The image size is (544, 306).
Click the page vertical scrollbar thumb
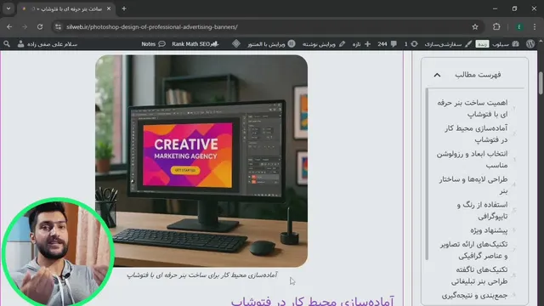[541, 83]
